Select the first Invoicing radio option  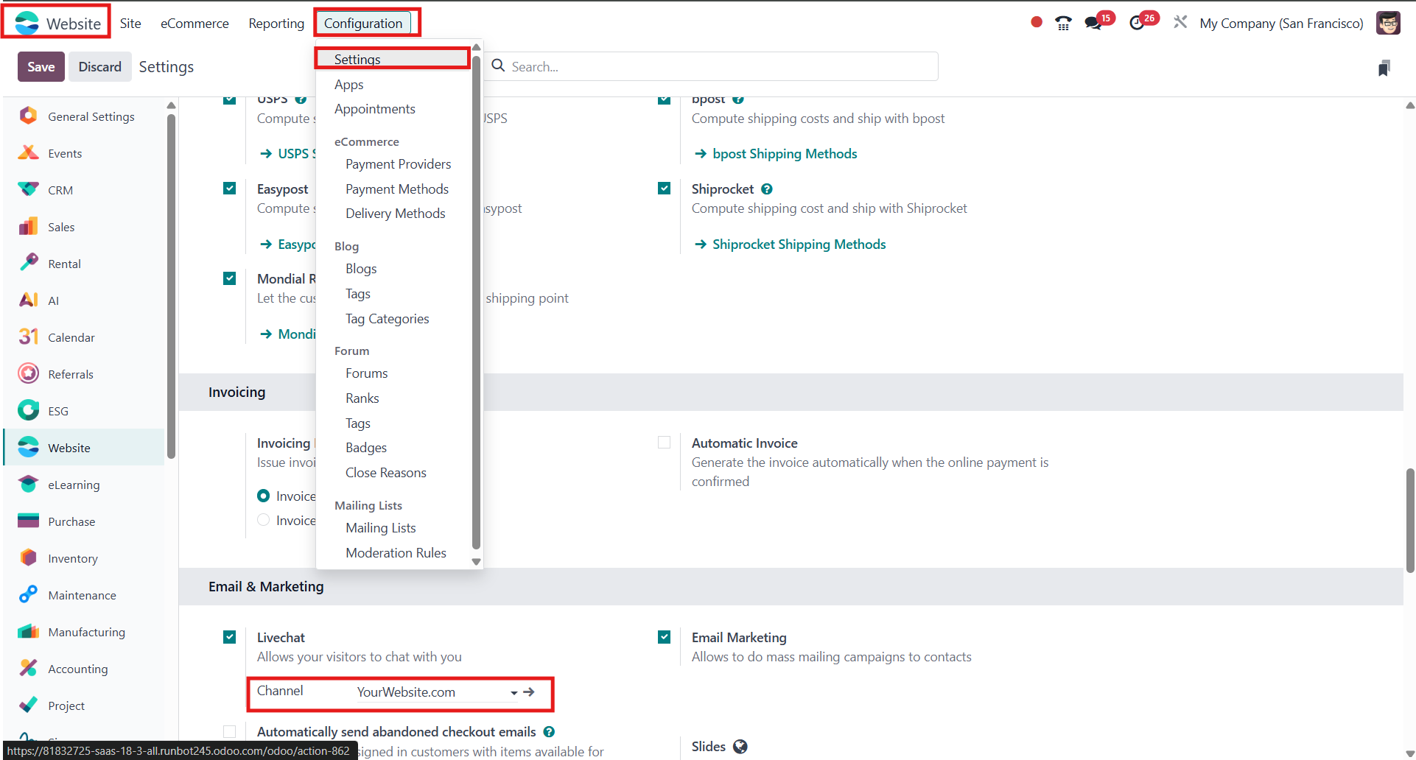(x=263, y=495)
